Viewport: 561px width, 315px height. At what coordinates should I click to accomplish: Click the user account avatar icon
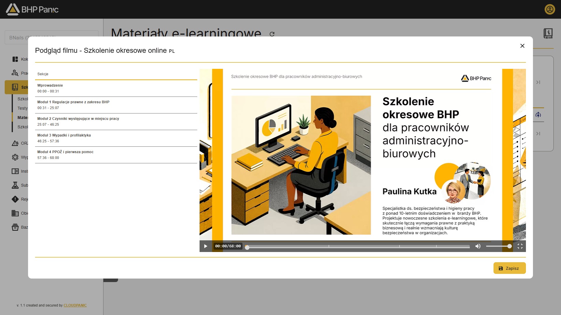click(x=550, y=9)
